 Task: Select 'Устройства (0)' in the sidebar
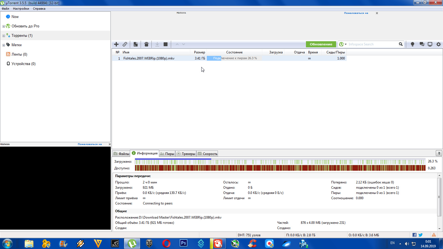pyautogui.click(x=24, y=64)
